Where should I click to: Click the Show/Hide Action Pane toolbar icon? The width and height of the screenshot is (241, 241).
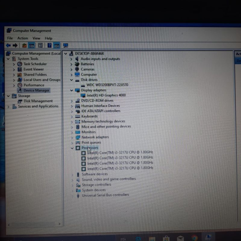[x=57, y=45]
